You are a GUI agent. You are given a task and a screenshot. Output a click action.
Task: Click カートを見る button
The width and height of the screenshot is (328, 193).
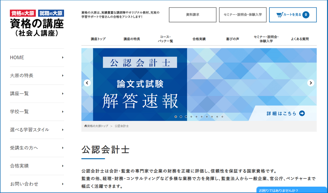pyautogui.click(x=293, y=15)
